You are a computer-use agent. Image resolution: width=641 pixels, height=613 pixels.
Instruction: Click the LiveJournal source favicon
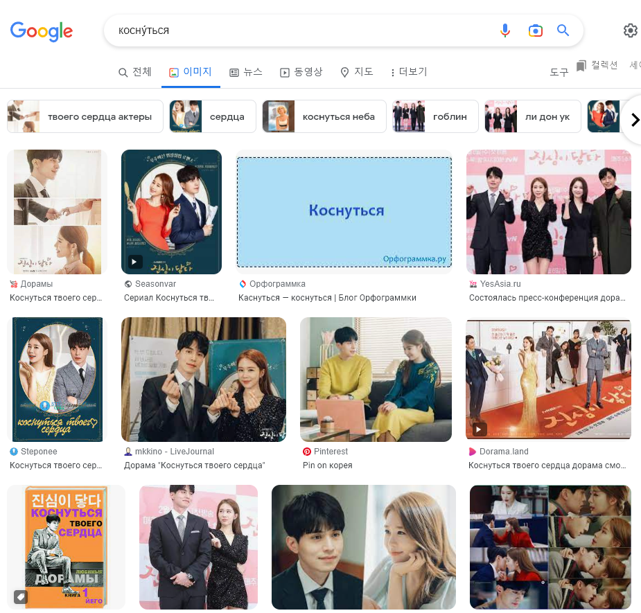(128, 452)
